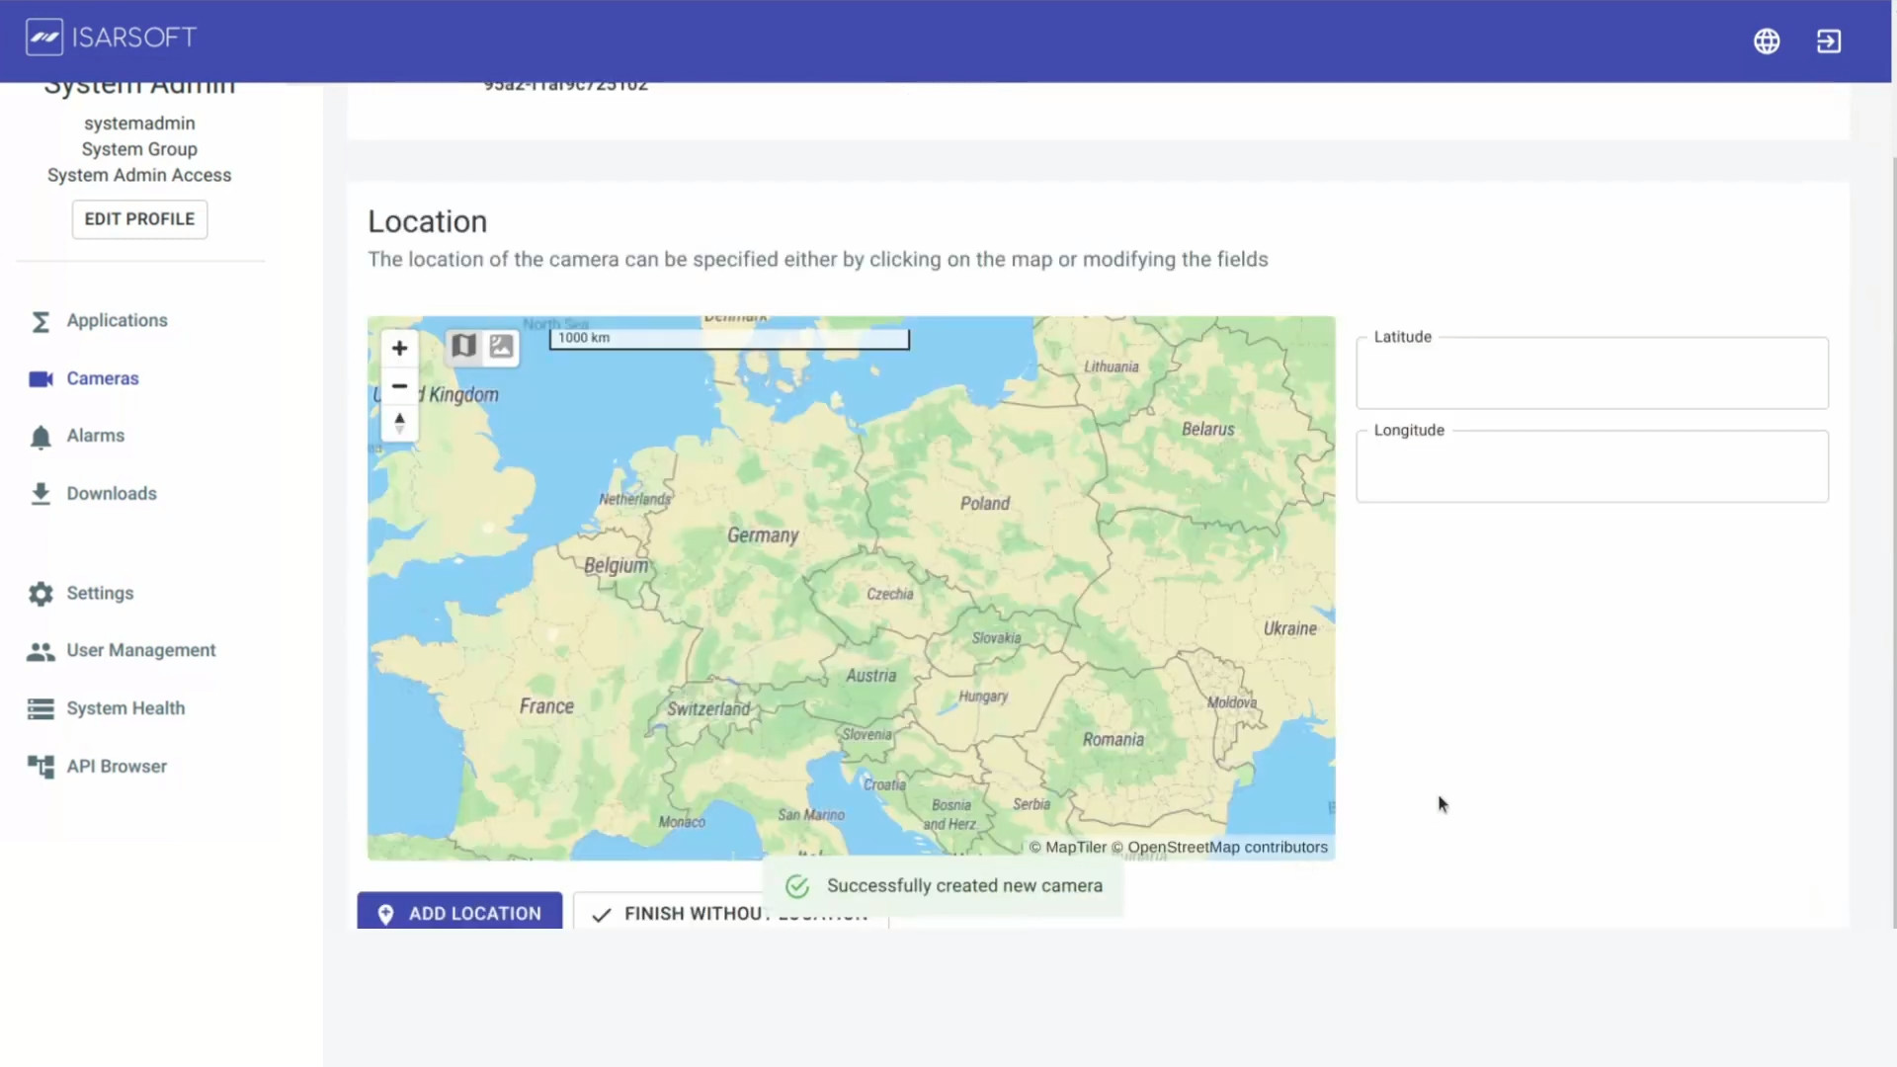Open Alarms via the bell icon
The width and height of the screenshot is (1897, 1067).
(41, 436)
